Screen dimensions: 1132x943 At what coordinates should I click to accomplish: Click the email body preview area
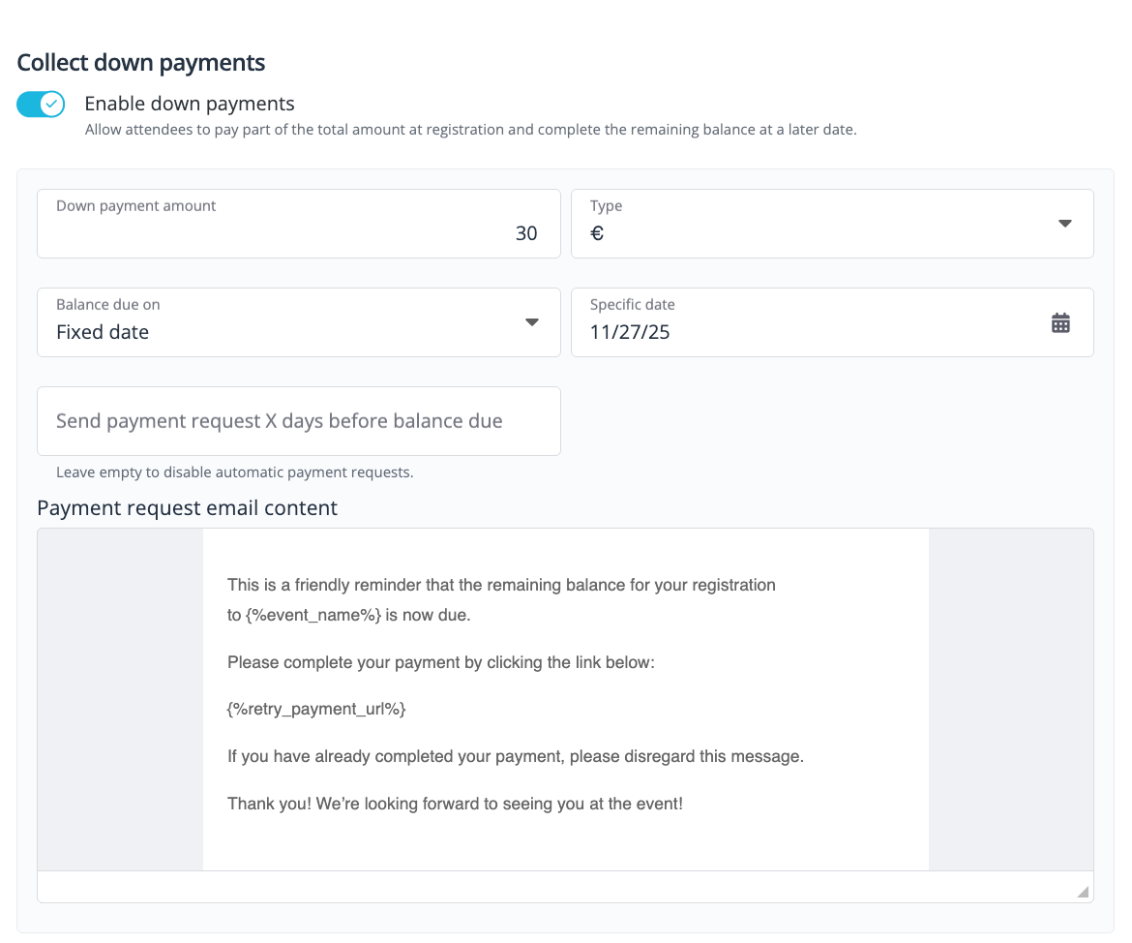tap(565, 697)
